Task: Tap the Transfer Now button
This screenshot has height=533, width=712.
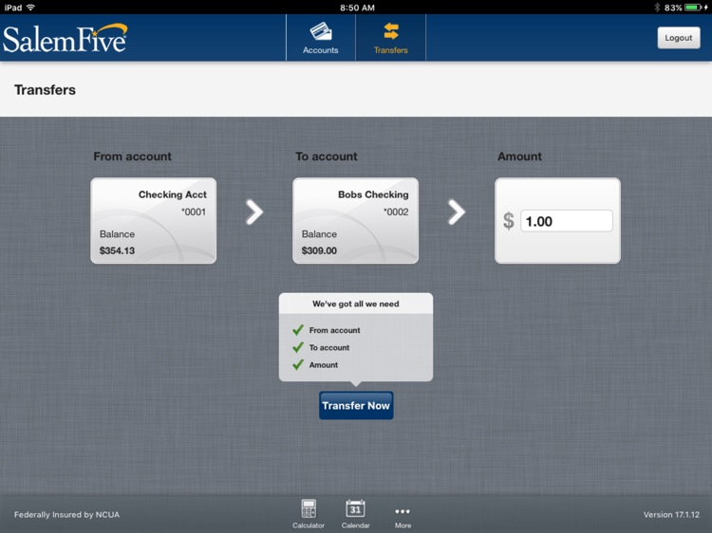Action: point(356,406)
